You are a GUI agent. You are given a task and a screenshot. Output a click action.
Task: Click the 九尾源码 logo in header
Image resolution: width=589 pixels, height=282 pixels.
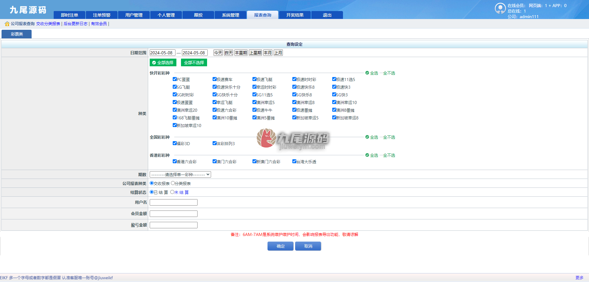[x=28, y=10]
